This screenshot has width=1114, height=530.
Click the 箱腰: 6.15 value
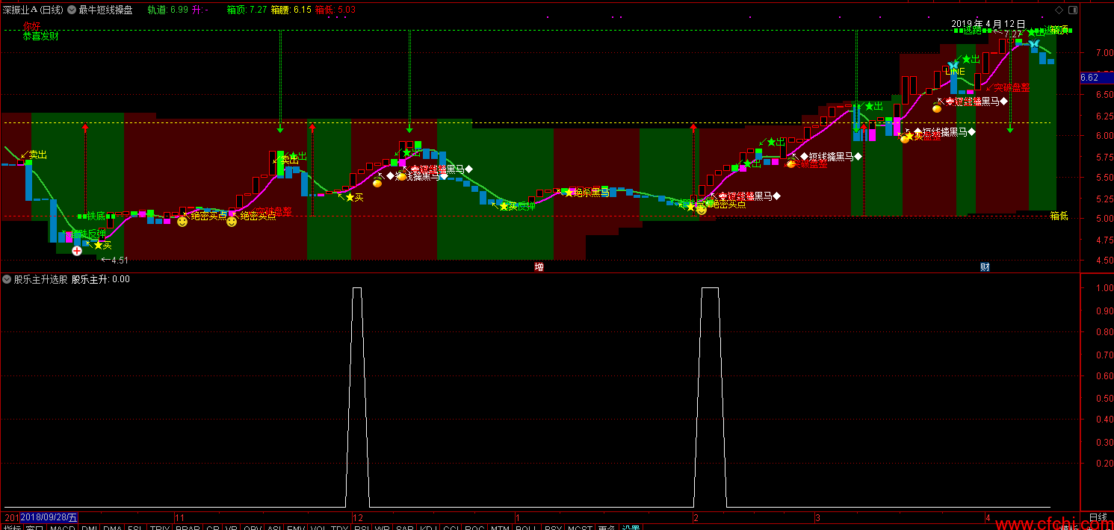[x=291, y=10]
